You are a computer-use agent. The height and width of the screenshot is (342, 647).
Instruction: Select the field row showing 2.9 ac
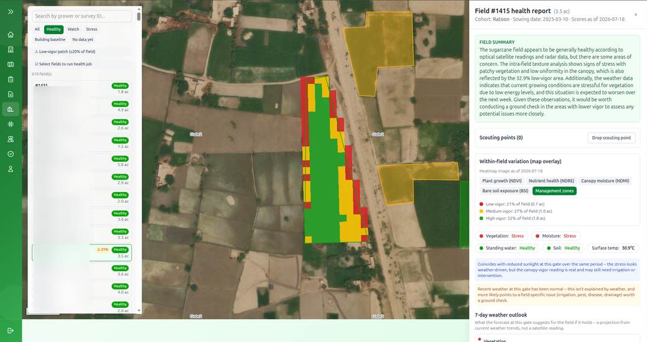pyautogui.click(x=81, y=180)
